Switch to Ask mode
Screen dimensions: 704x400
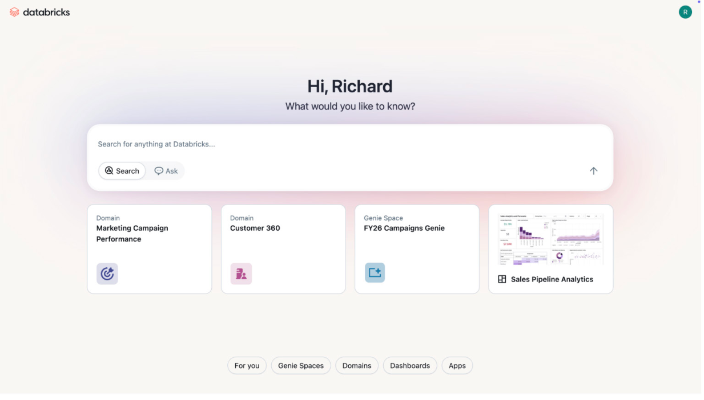(x=166, y=171)
